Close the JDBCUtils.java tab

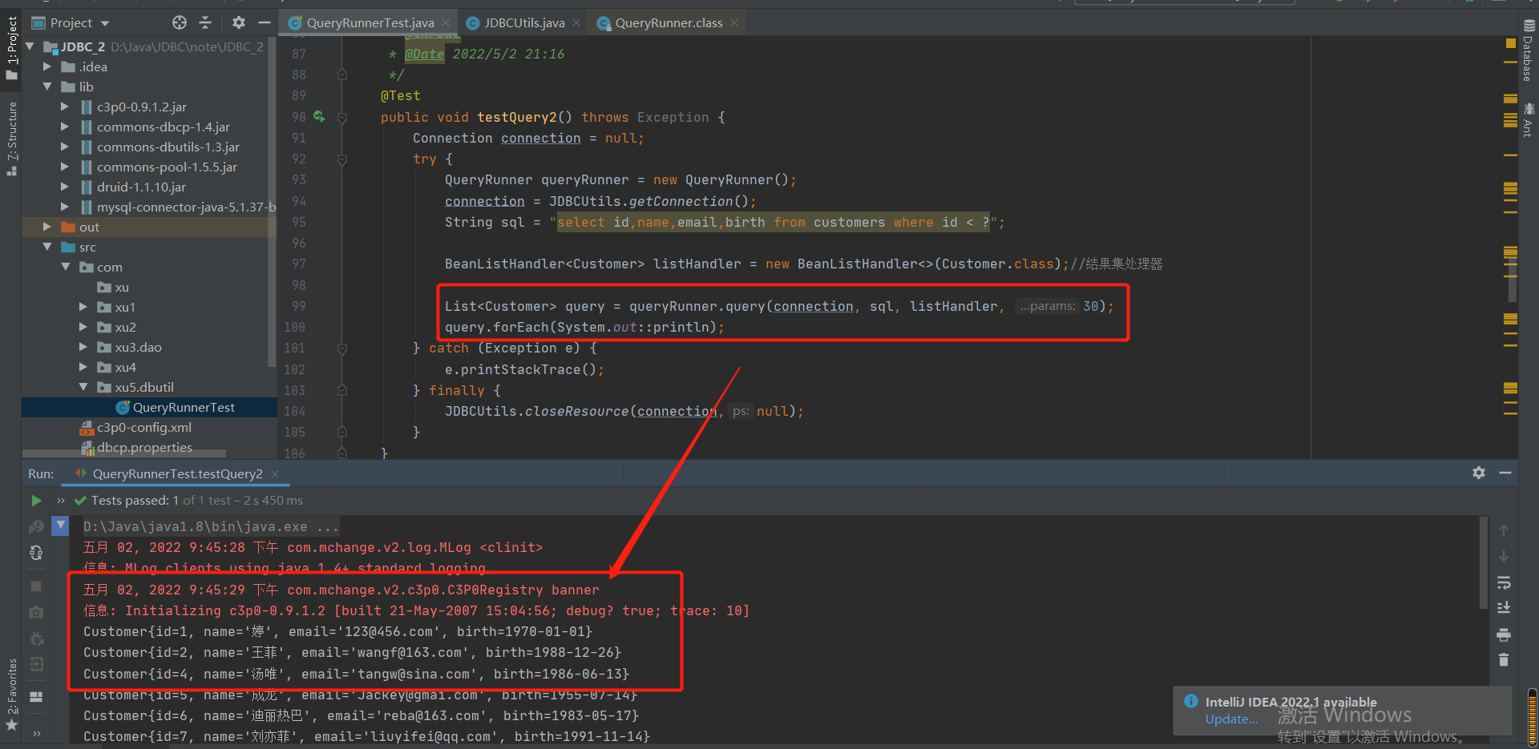576,22
